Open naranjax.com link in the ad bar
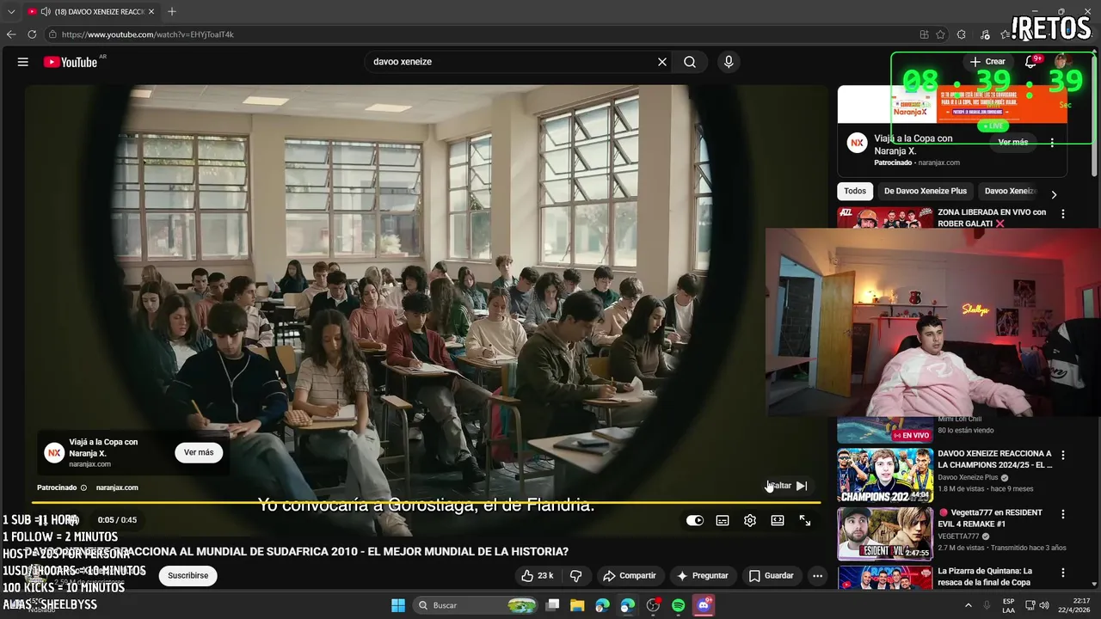The height and width of the screenshot is (619, 1101). pyautogui.click(x=117, y=487)
